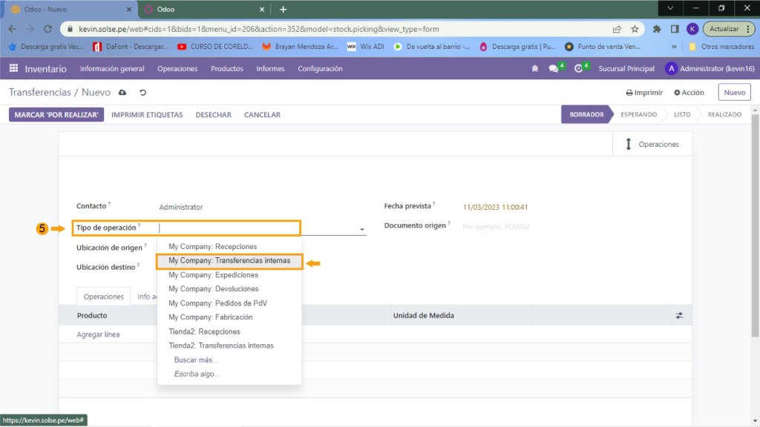The height and width of the screenshot is (427, 760).
Task: Click MARCAR 'POR REALIZAR' button
Action: coord(56,115)
